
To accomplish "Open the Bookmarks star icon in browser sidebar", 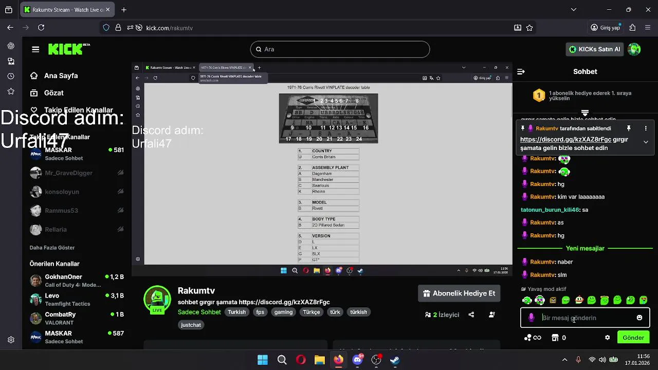I will (x=11, y=91).
